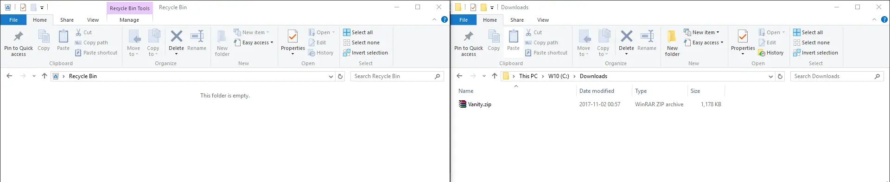Screen dimensions: 890x182
Task: Click Invert selection in Recycle Bin window
Action: coord(365,53)
